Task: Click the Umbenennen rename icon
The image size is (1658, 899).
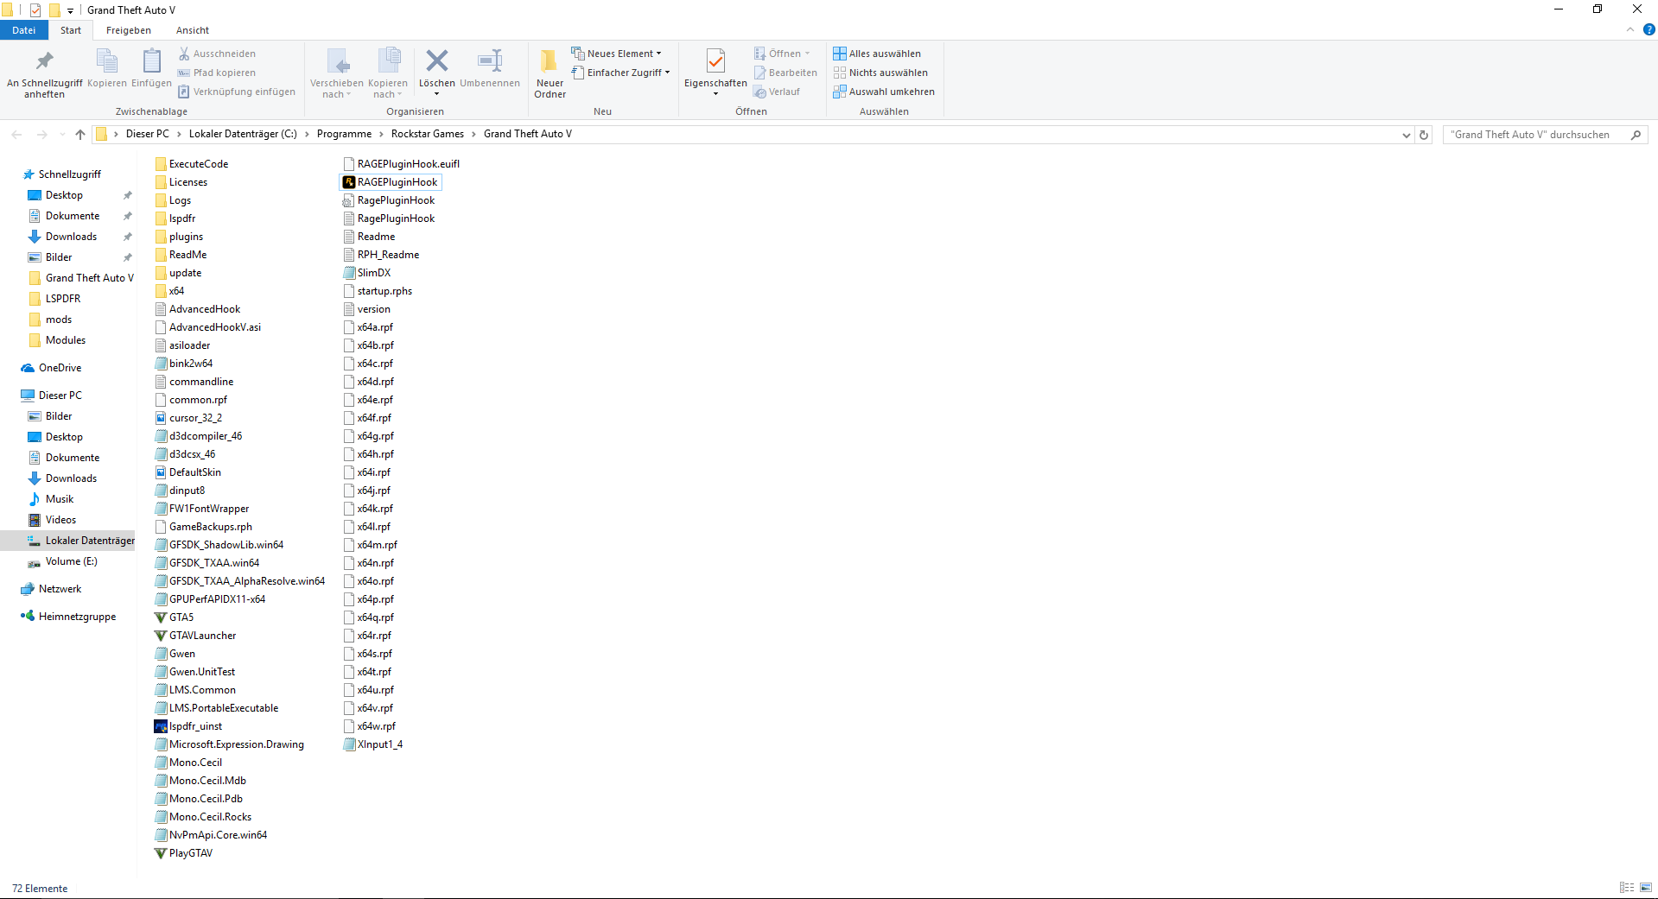Action: (490, 68)
